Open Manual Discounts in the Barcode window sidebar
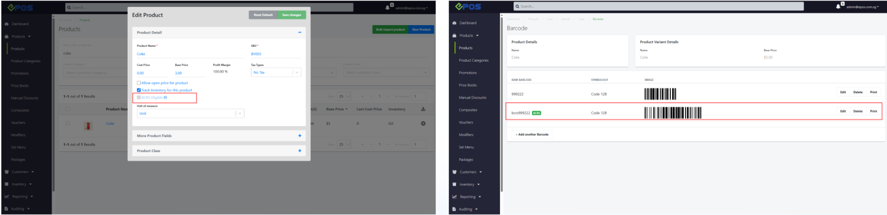 coord(473,98)
